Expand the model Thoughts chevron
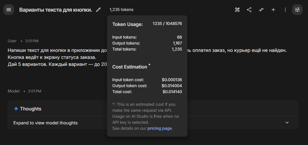The height and width of the screenshot is (145, 308). (287, 123)
